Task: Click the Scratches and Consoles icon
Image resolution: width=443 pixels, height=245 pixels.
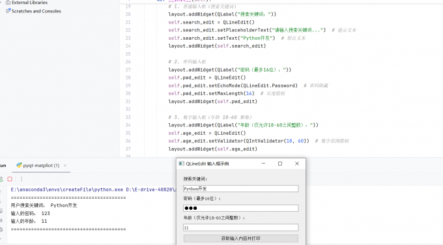Action: click(8, 11)
